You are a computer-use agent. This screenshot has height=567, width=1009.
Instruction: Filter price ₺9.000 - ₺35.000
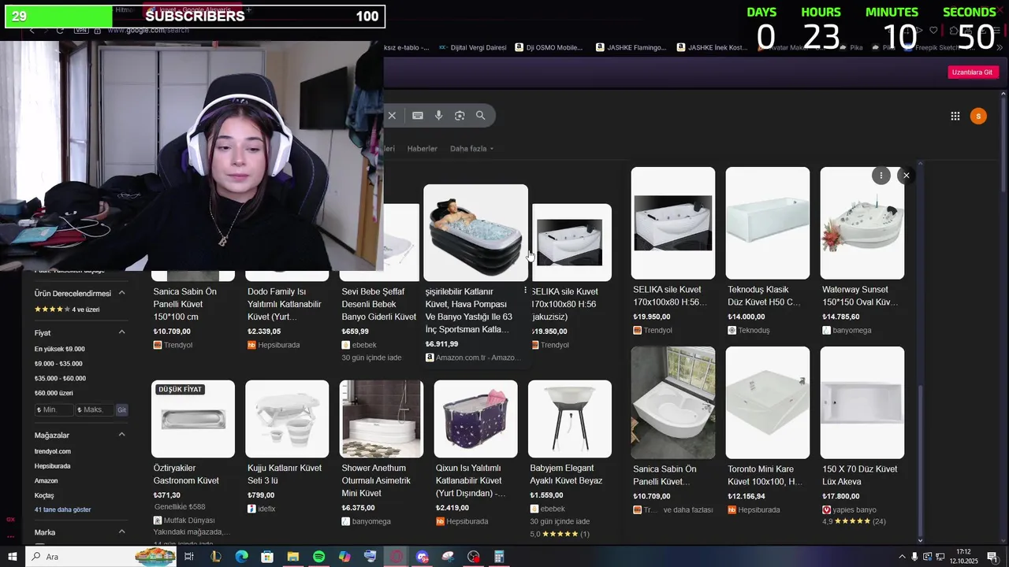58,364
